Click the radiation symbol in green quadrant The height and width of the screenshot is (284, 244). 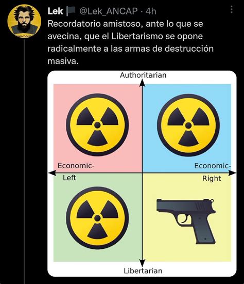[x=97, y=218]
